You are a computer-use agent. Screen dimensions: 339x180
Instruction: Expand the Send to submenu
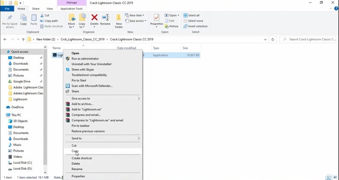click(103, 138)
